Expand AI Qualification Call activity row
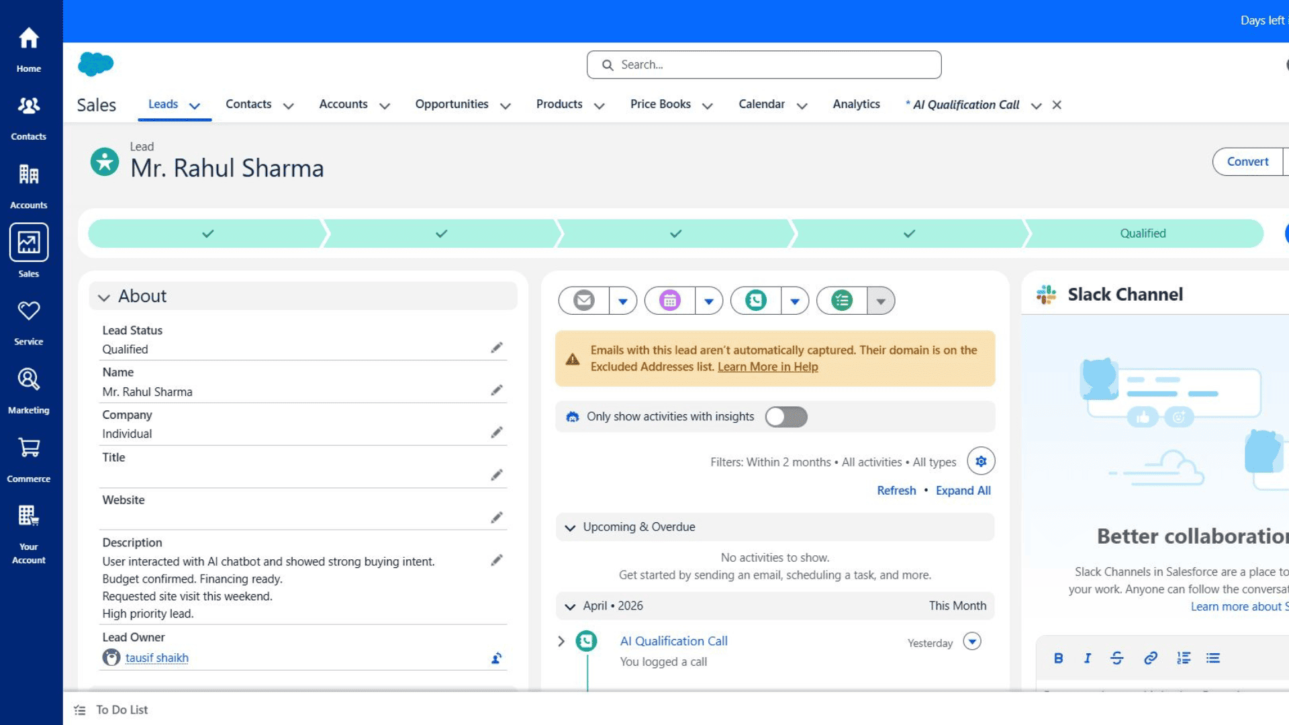The width and height of the screenshot is (1289, 725). [561, 641]
